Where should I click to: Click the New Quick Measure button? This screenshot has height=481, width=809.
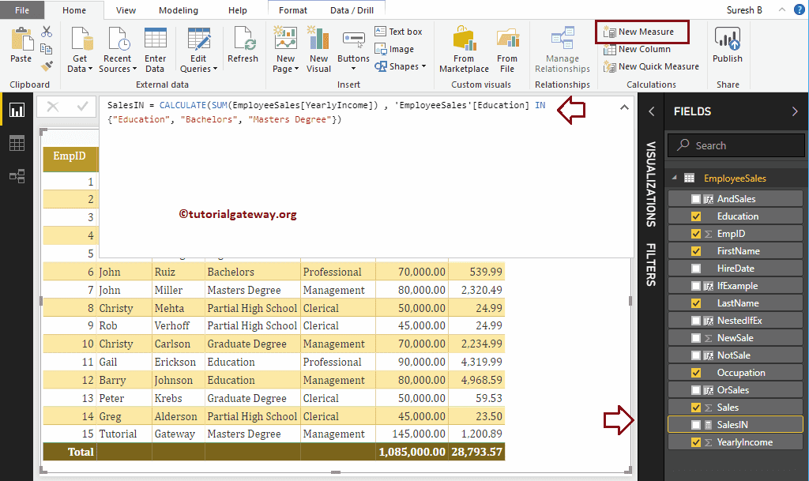[652, 66]
